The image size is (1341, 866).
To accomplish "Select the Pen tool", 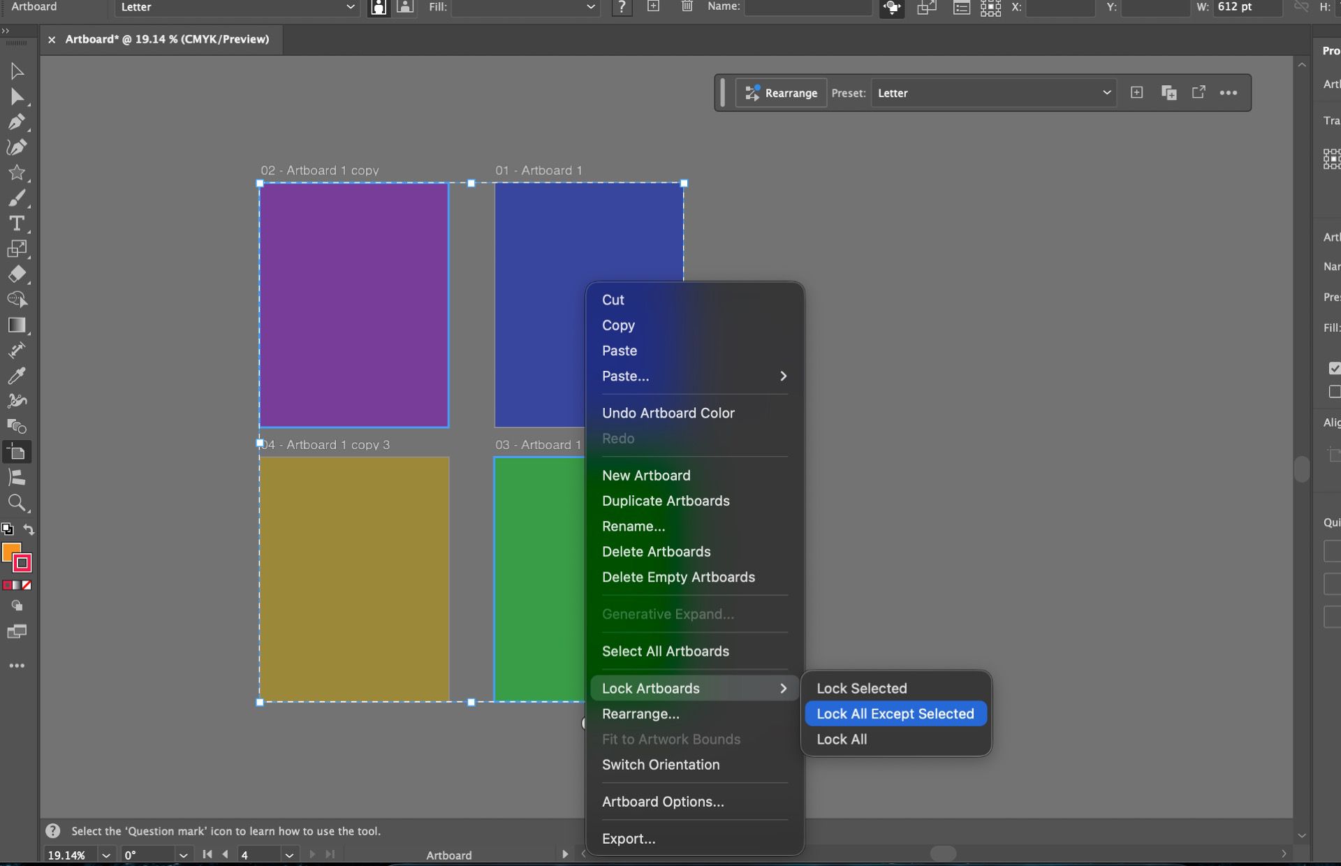I will coord(16,122).
